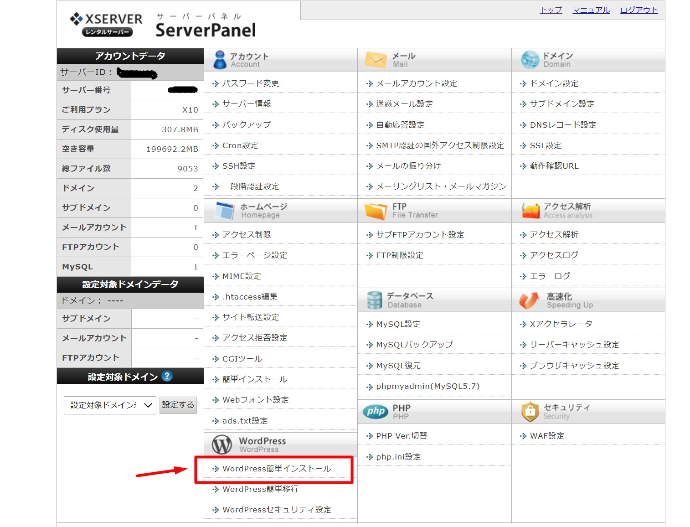Open 迷惑メール設定
The height and width of the screenshot is (527, 690).
click(404, 104)
